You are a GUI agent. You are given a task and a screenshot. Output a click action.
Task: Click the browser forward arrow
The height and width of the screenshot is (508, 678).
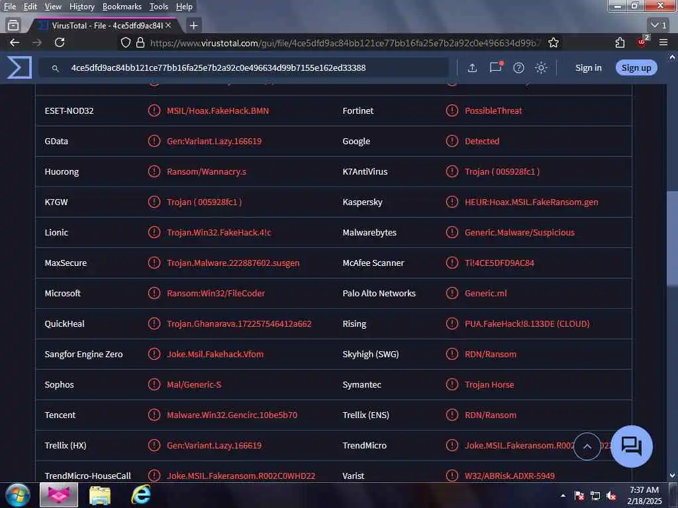pos(37,42)
